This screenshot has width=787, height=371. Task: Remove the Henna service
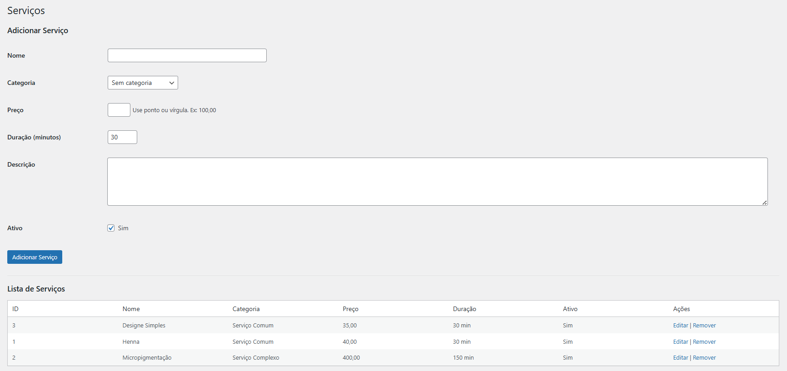704,342
